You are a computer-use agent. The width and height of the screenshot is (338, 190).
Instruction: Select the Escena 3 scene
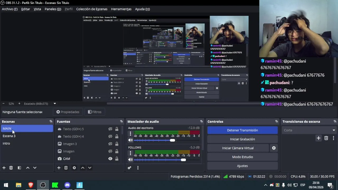tap(27, 136)
